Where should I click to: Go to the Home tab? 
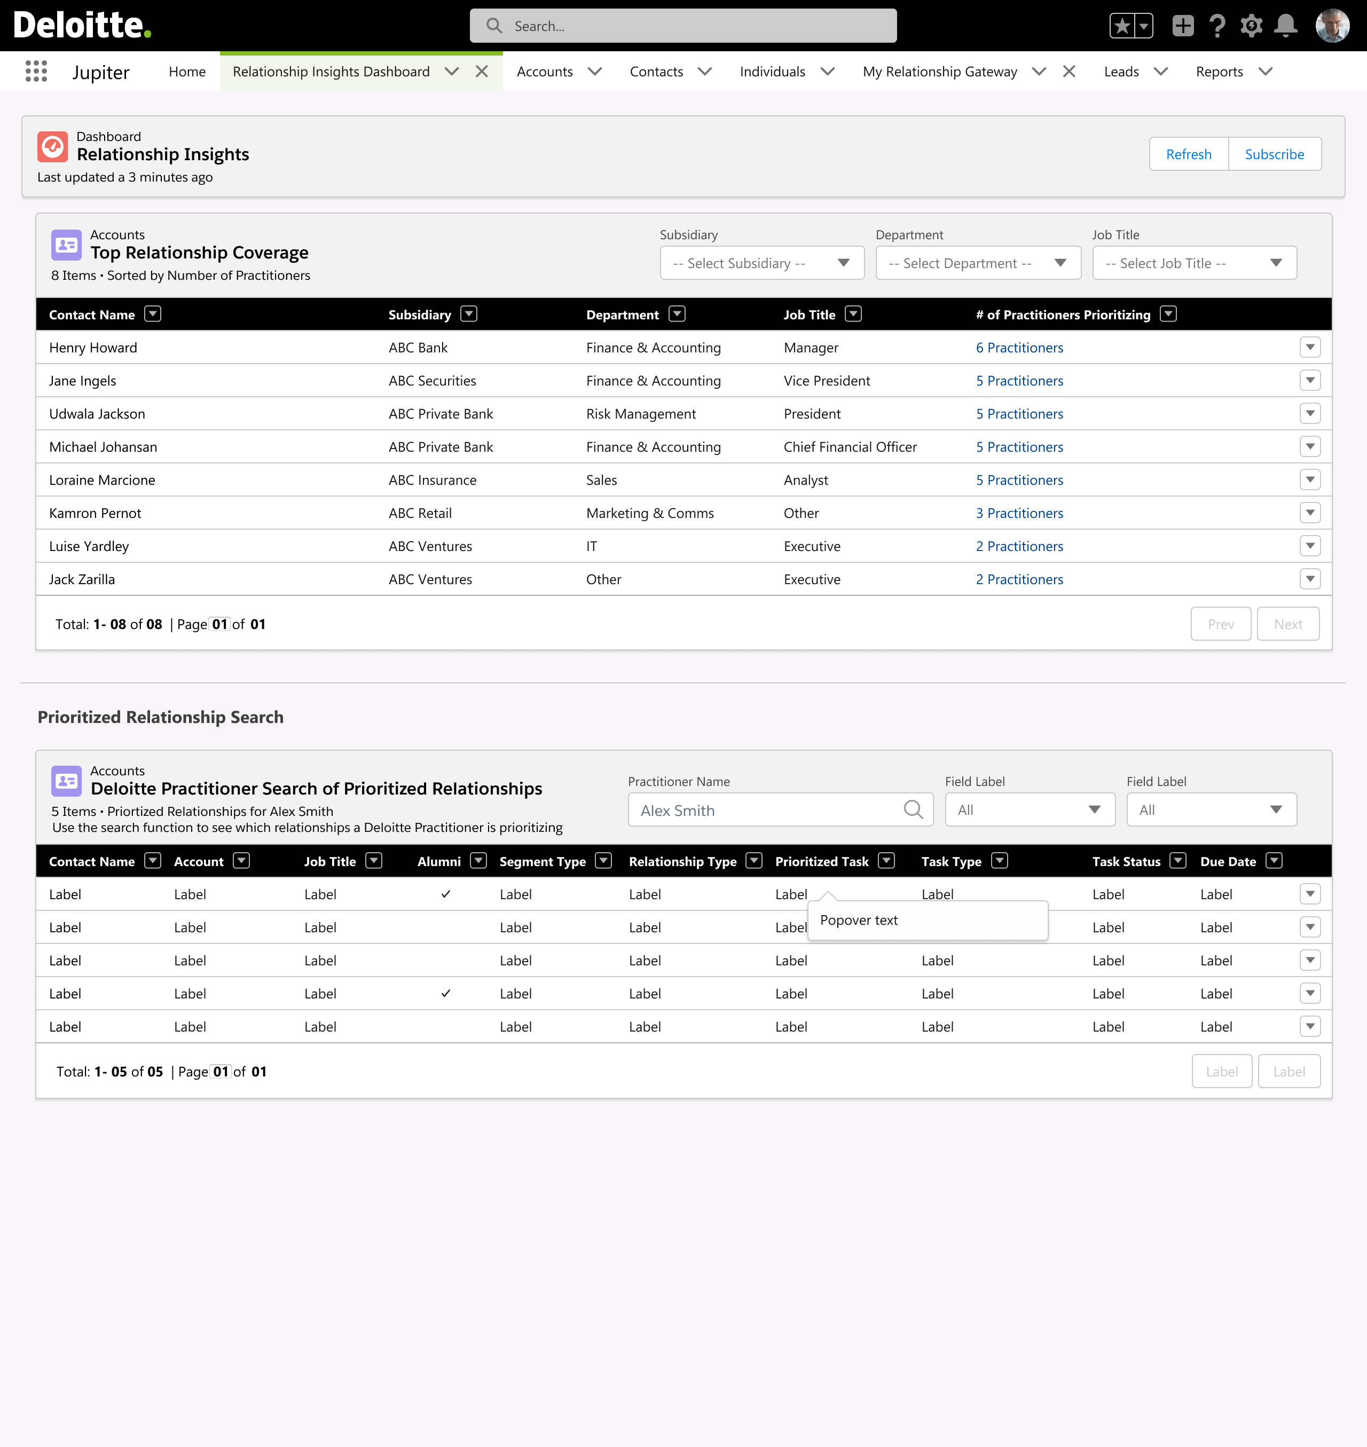click(x=187, y=72)
